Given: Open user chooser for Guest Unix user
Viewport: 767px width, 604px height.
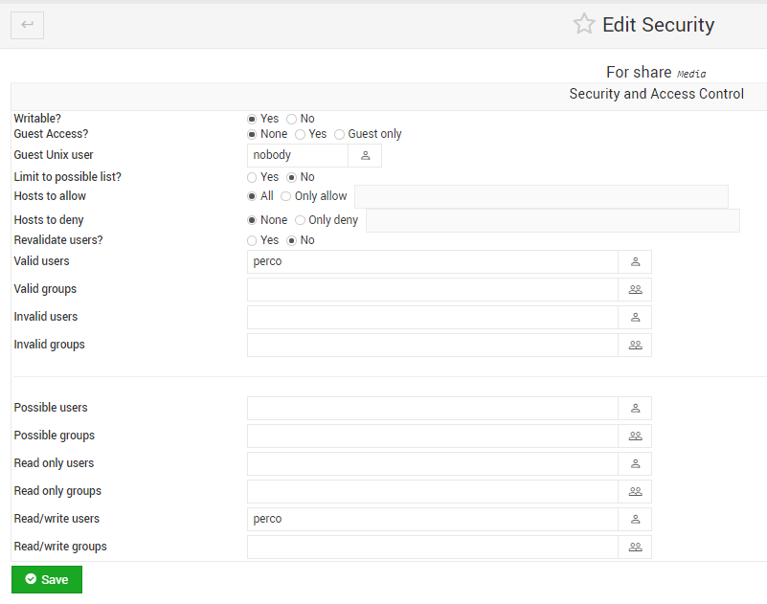Looking at the screenshot, I should (x=365, y=155).
